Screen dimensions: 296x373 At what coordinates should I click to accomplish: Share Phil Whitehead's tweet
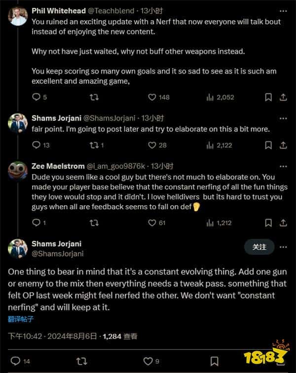click(x=283, y=97)
